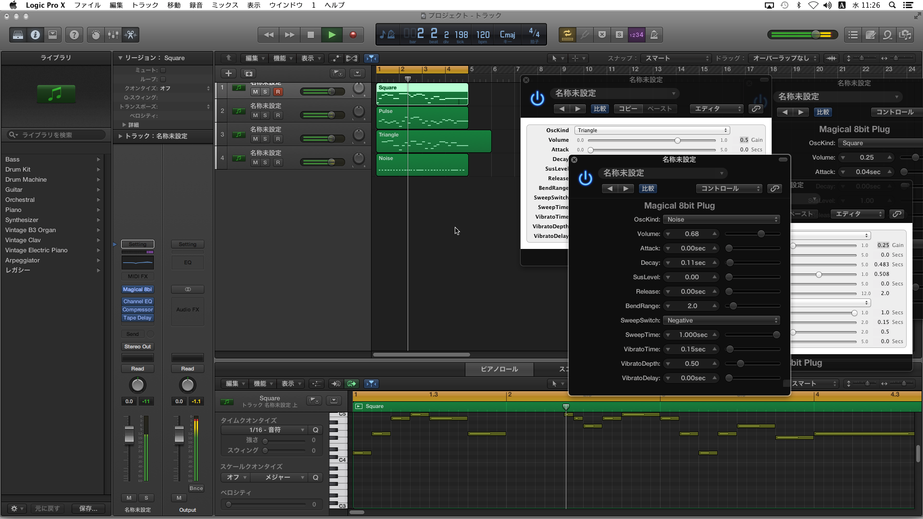Adjust track 1 volume slider

pyautogui.click(x=323, y=92)
